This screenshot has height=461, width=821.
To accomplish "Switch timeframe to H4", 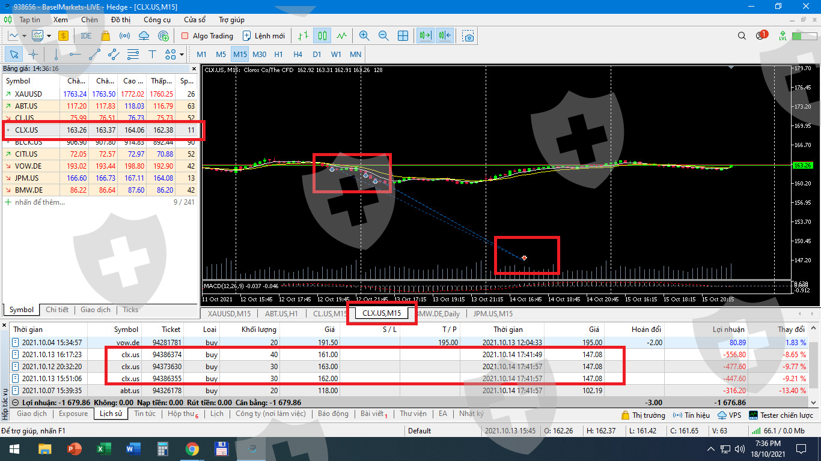I will (298, 55).
